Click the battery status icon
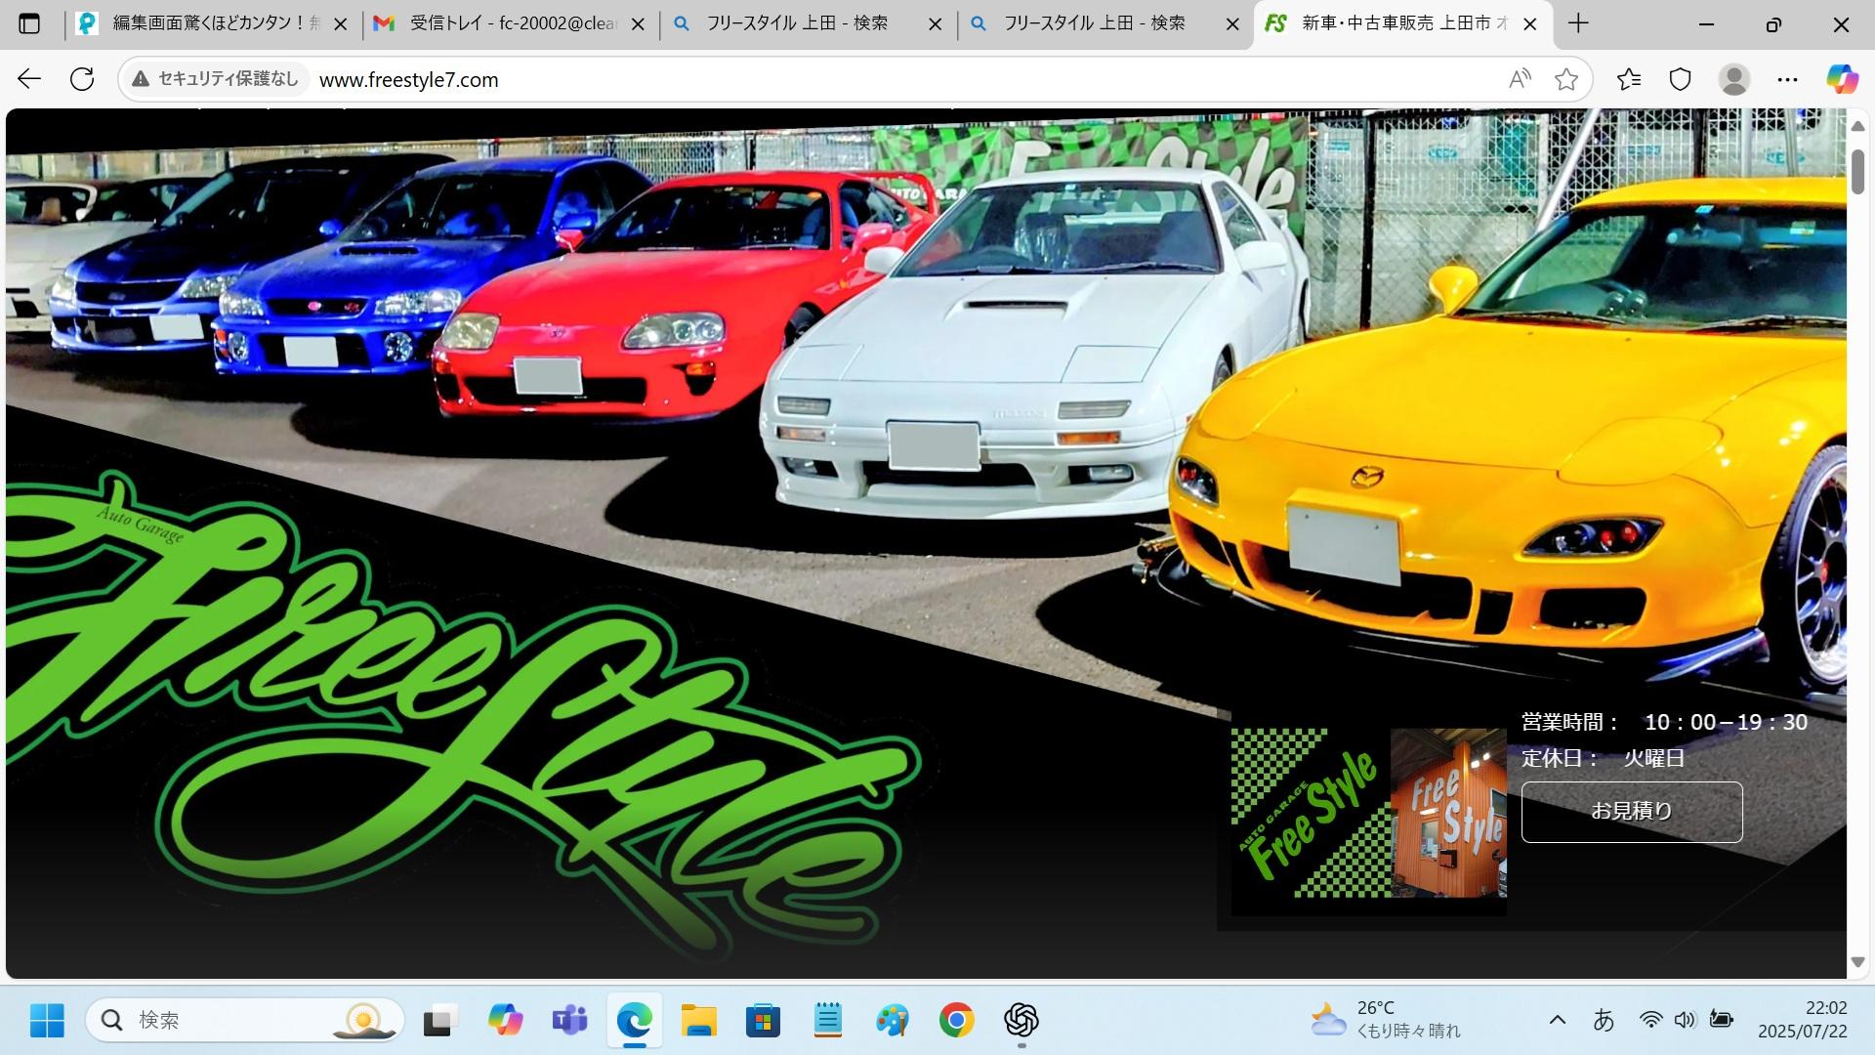 pos(1721,1020)
